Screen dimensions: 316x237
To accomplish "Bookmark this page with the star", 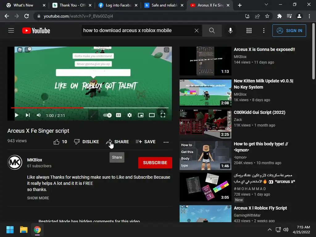I will click(x=267, y=16).
